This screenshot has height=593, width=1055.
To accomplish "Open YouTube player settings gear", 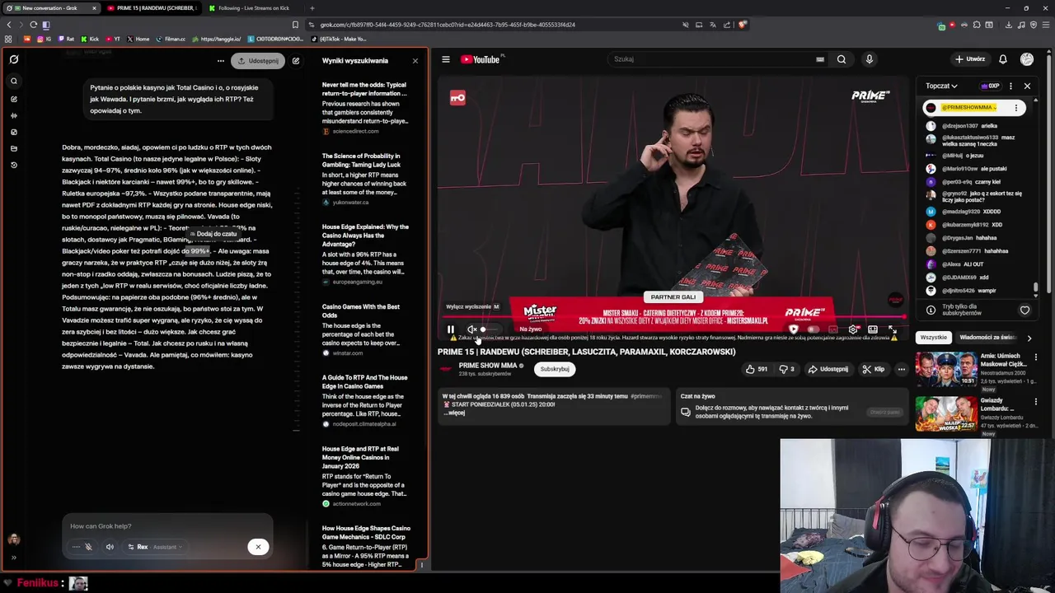I will pos(852,329).
